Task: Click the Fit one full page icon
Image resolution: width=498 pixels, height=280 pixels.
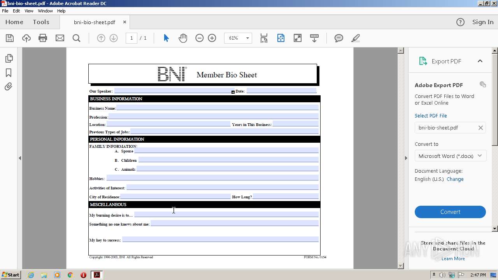Action: [281, 38]
